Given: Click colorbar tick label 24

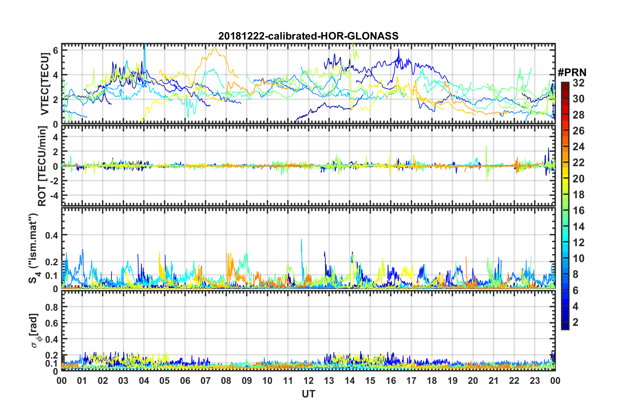Looking at the screenshot, I should 578,147.
